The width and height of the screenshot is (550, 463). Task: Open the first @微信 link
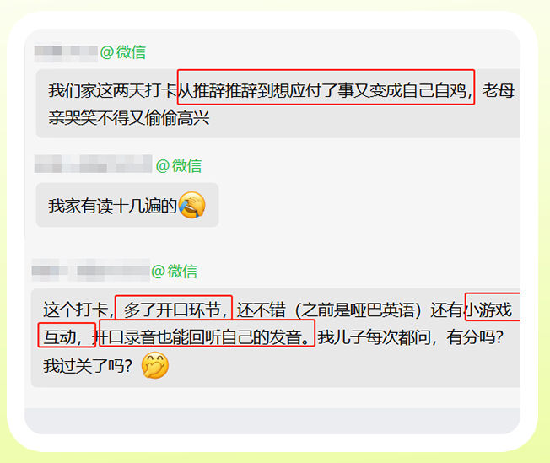coord(123,52)
